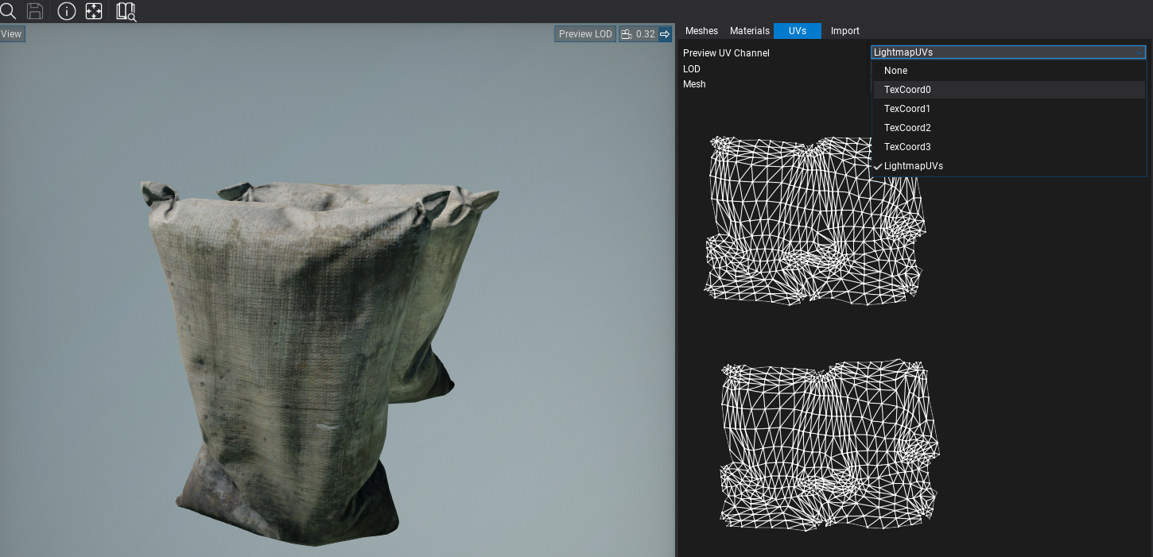Viewport: 1153px width, 557px height.
Task: Open documentation book icon
Action: pyautogui.click(x=126, y=11)
